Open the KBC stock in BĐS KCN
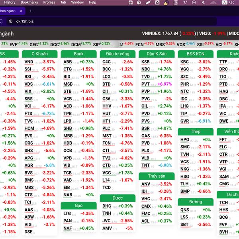239x239 pixels. tap(196, 62)
